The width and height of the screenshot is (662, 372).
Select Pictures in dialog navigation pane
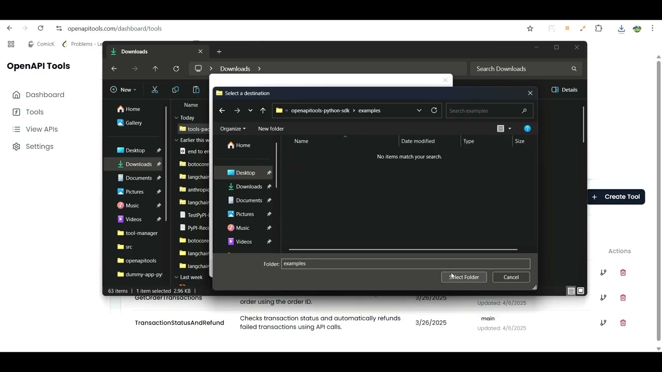245,214
